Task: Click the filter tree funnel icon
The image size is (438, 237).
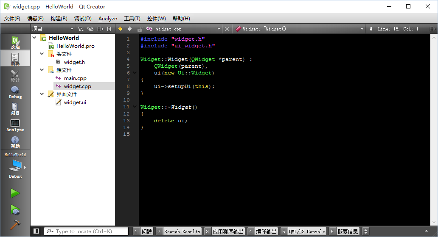Action: (x=81, y=29)
